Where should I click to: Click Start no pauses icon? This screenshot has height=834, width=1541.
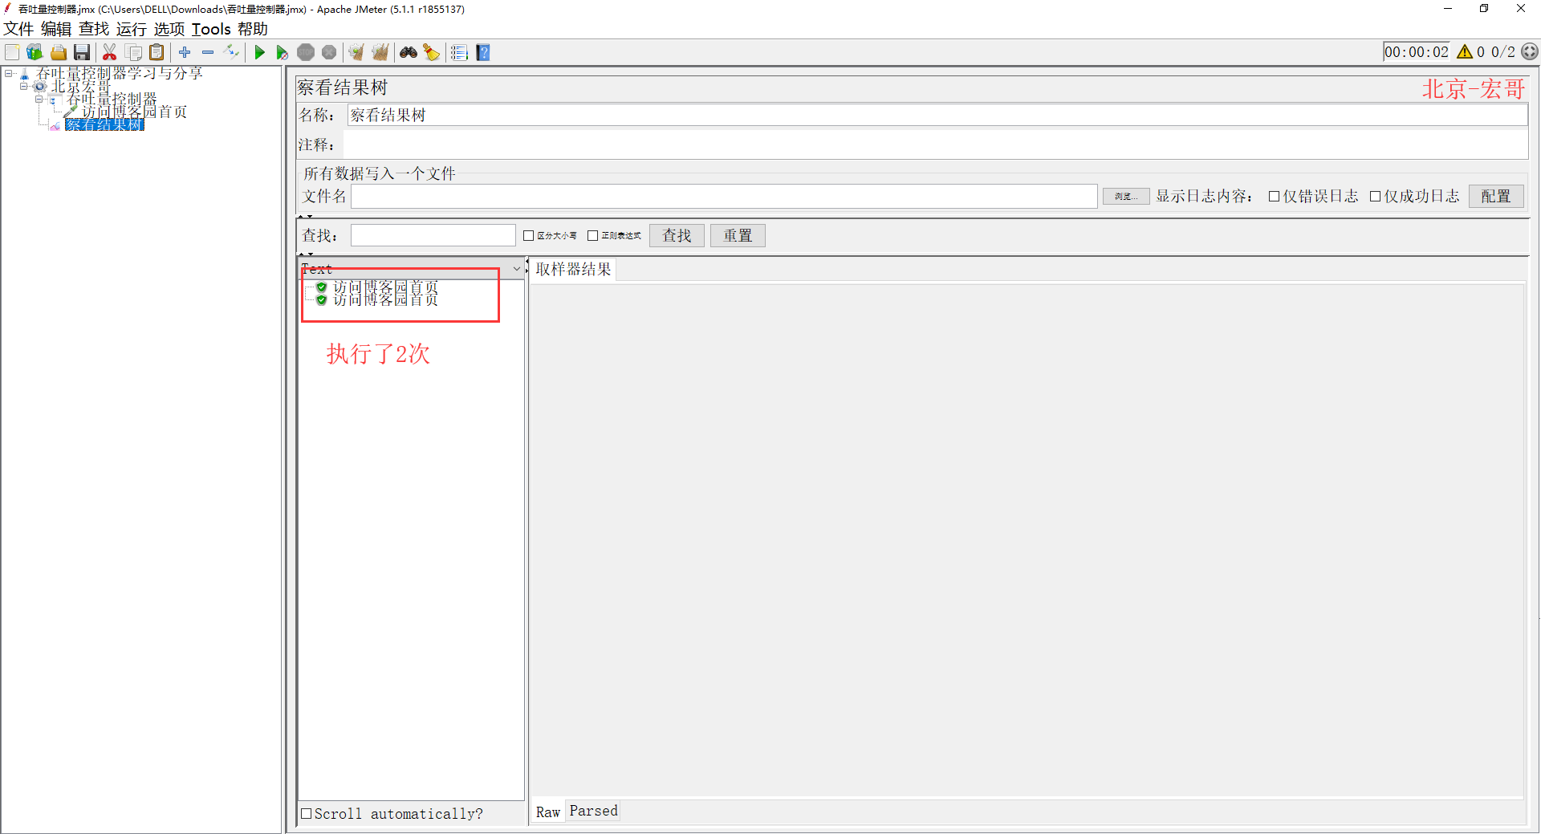(x=282, y=52)
